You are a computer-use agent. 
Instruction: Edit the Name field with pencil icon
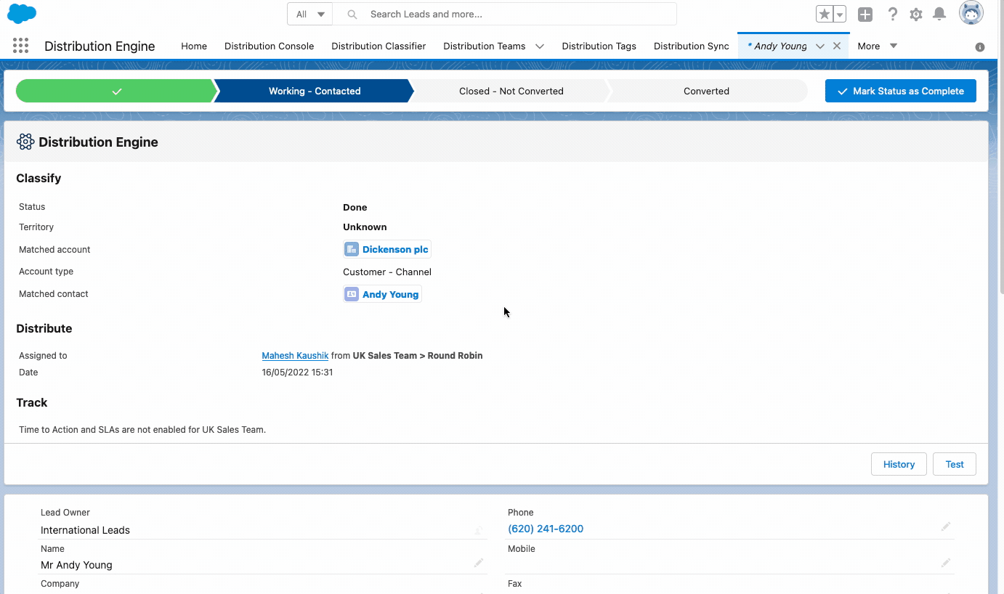click(479, 563)
